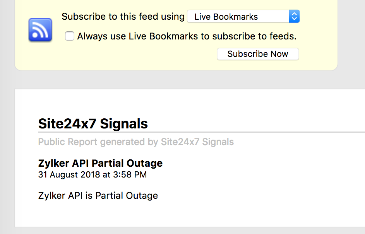365x234 pixels.
Task: Open the Zylker API Partial Outage entry
Action: (x=100, y=163)
